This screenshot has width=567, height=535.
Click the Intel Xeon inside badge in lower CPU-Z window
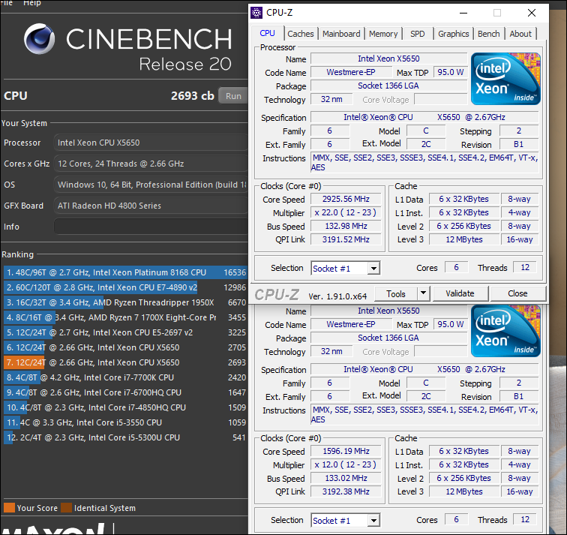(x=505, y=331)
